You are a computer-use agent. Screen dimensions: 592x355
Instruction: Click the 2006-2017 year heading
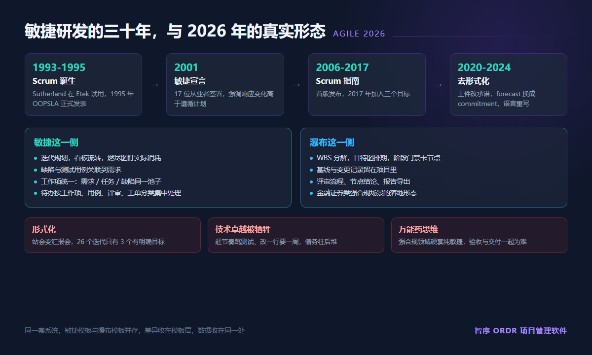[342, 68]
